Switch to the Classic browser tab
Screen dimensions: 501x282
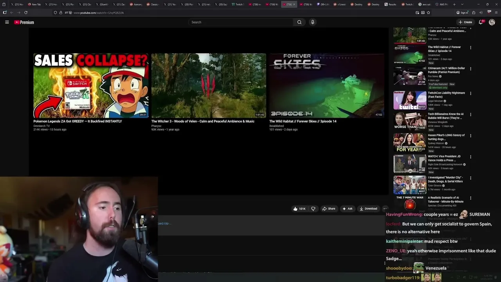click(x=153, y=4)
